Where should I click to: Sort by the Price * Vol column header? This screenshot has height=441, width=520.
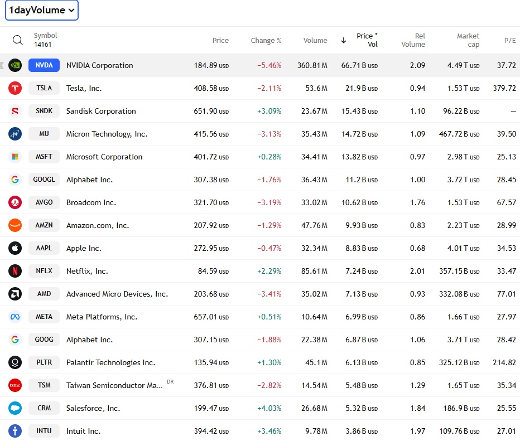coord(367,40)
